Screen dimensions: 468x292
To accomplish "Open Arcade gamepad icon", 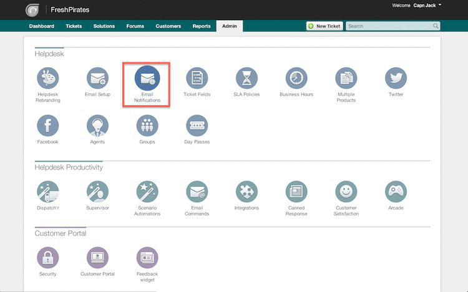I will [x=396, y=192].
